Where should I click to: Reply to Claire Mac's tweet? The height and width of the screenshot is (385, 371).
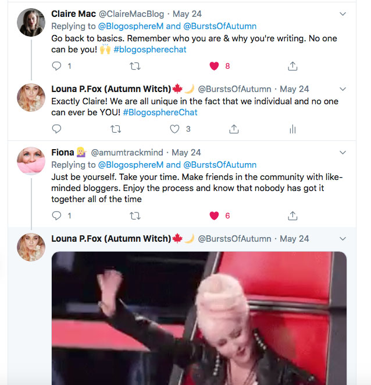click(x=57, y=66)
